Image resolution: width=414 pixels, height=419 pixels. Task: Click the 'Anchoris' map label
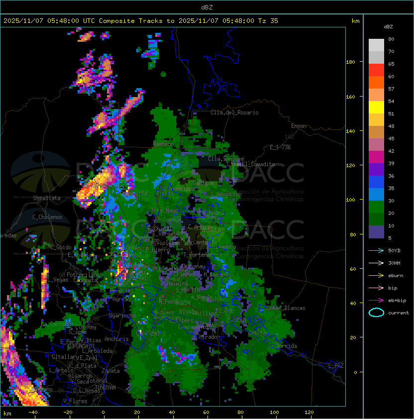(116, 339)
